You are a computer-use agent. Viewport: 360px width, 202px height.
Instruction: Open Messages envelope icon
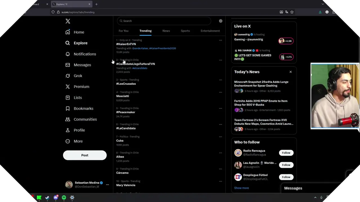click(x=68, y=65)
